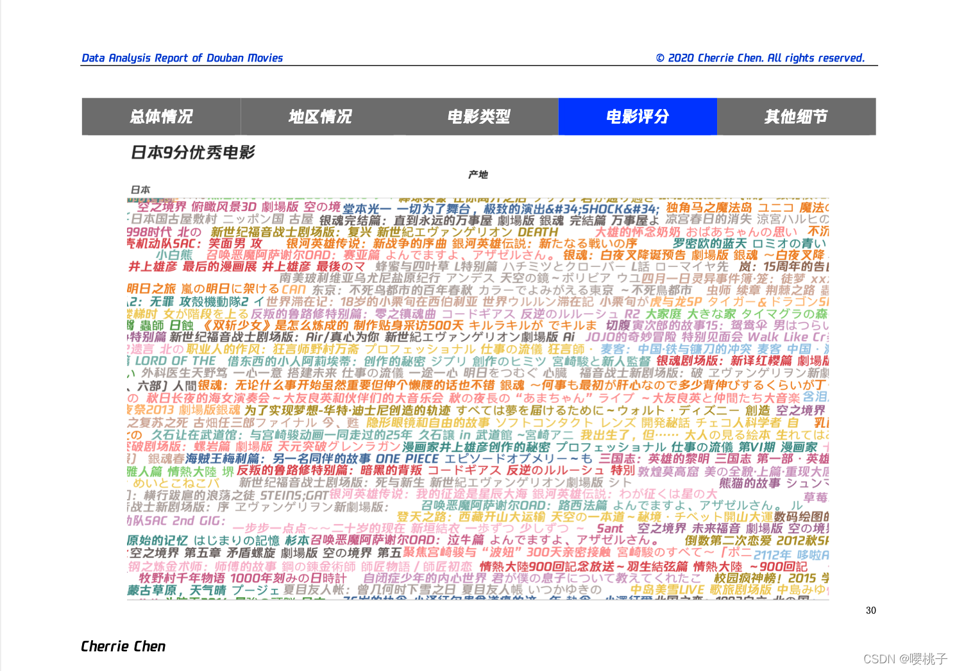Click the copyright text '© 2020 Cherrie Chen'
Image resolution: width=957 pixels, height=671 pixels.
click(x=709, y=58)
